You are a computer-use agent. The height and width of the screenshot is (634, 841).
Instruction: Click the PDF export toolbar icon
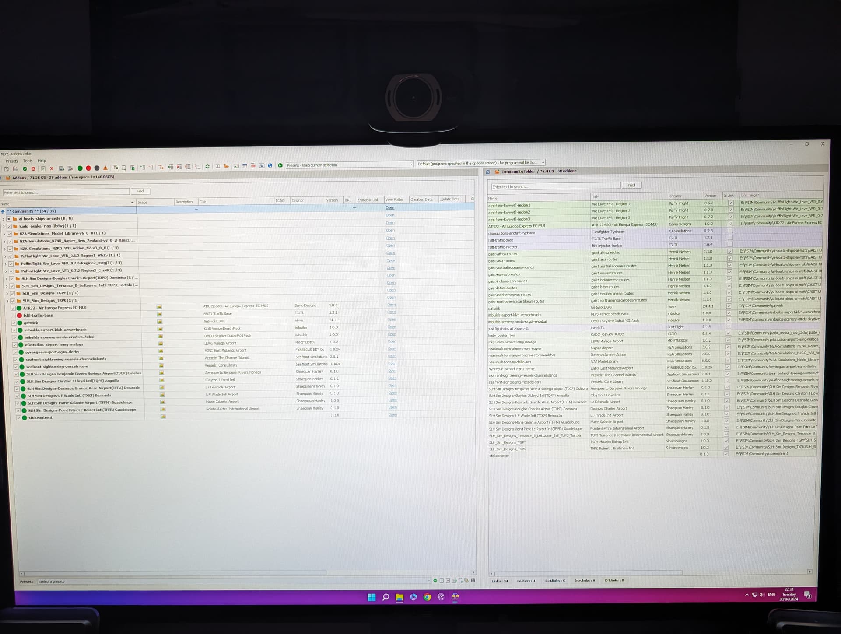(x=253, y=166)
